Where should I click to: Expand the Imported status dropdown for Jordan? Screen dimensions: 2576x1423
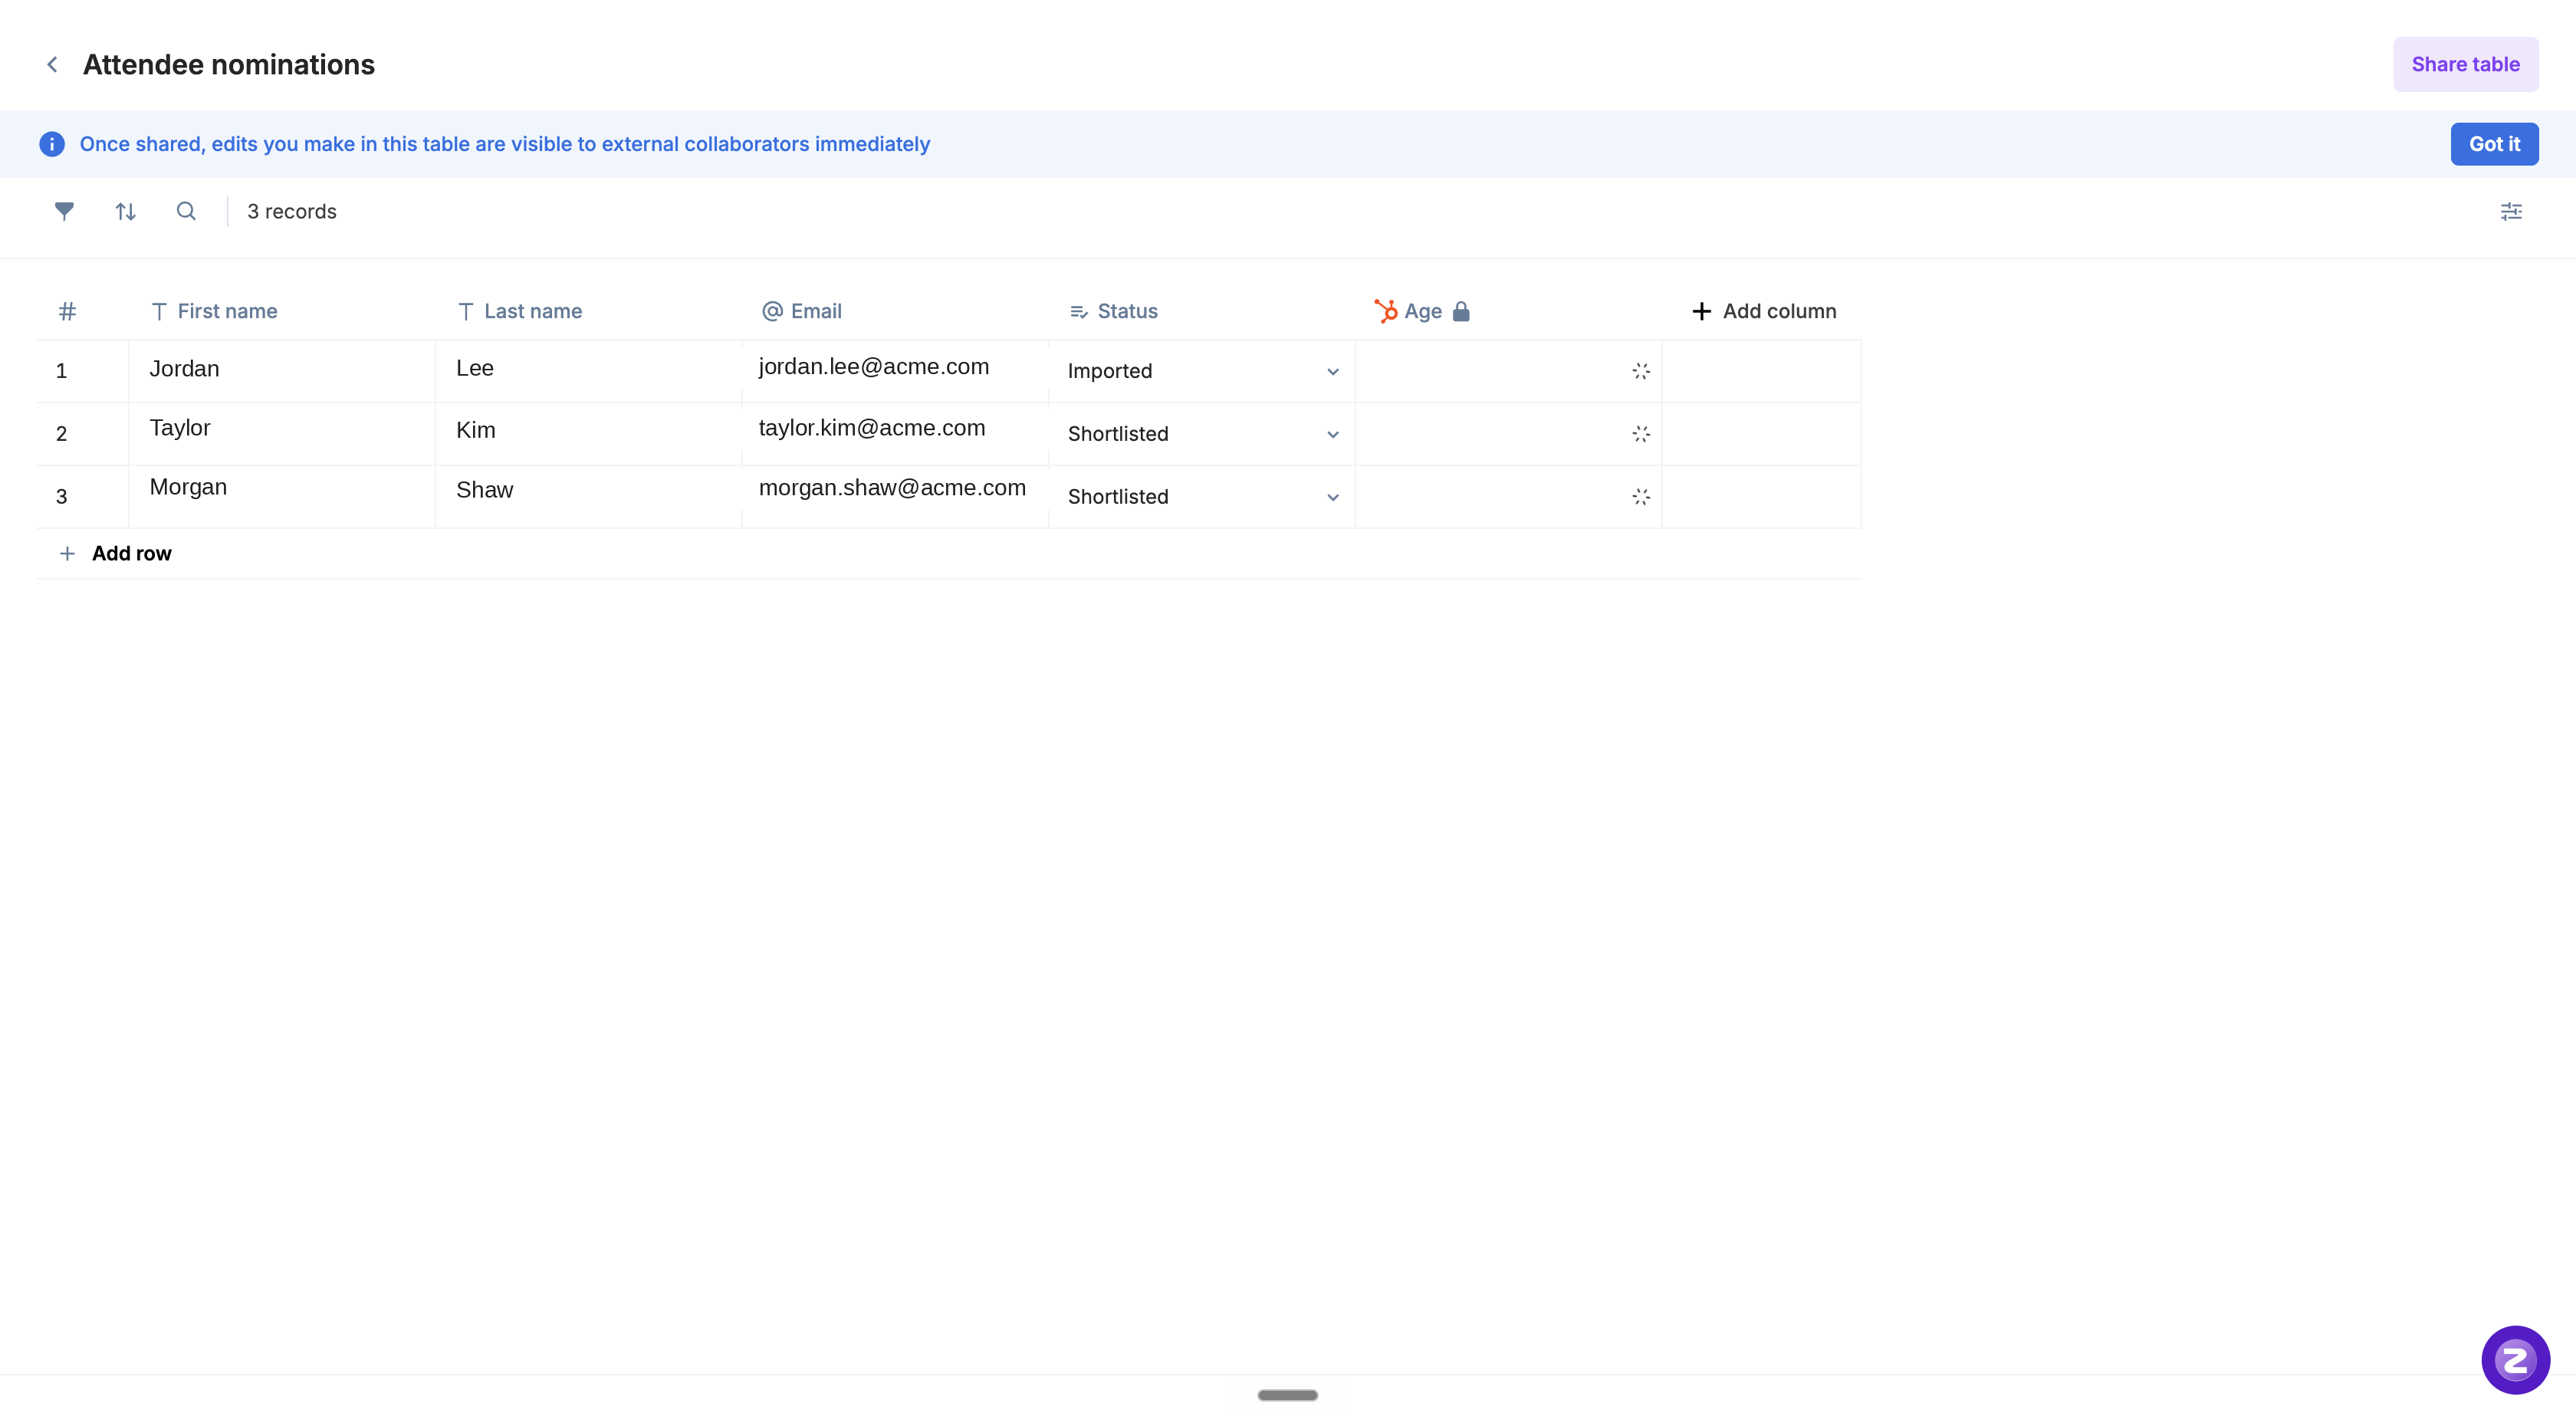pyautogui.click(x=1333, y=371)
